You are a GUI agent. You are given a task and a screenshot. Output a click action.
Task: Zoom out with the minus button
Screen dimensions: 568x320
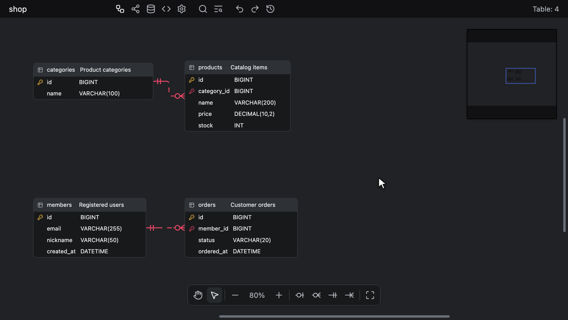[235, 295]
